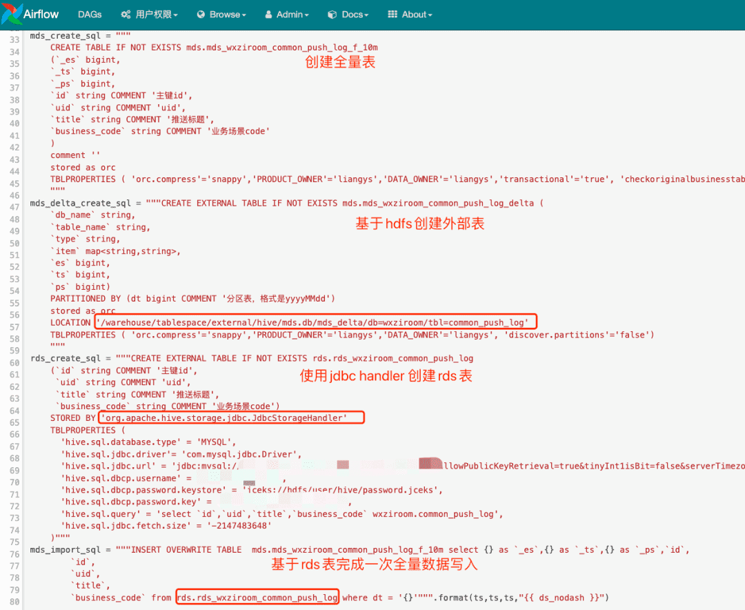Expand the 用户权限 dropdown caret
The height and width of the screenshot is (610, 745).
(x=175, y=15)
